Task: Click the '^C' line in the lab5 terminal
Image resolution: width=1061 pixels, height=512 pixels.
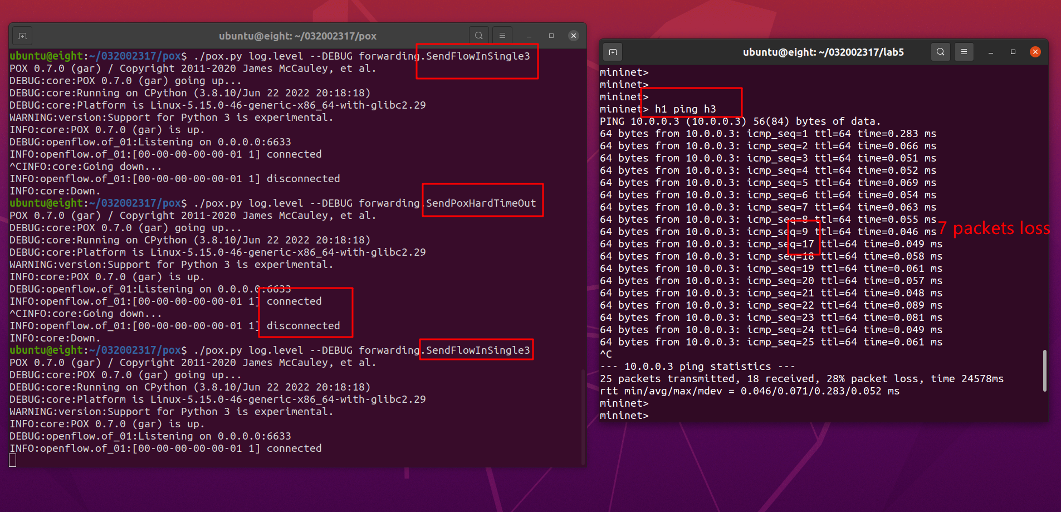Action: pyautogui.click(x=606, y=354)
